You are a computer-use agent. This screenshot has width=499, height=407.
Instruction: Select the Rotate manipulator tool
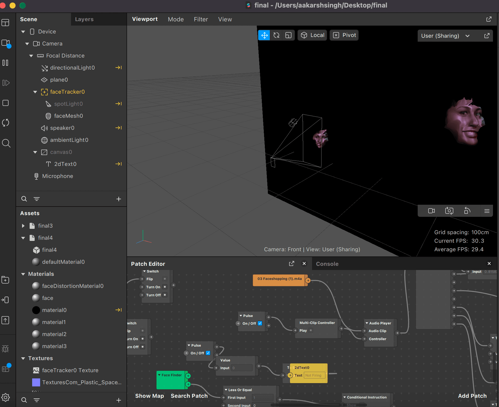tap(276, 35)
